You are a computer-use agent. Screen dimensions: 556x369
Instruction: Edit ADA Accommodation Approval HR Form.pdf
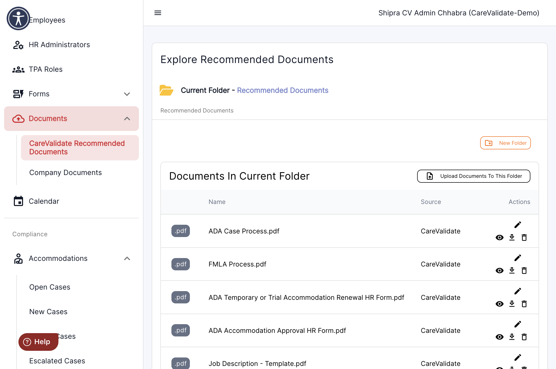[x=518, y=324]
